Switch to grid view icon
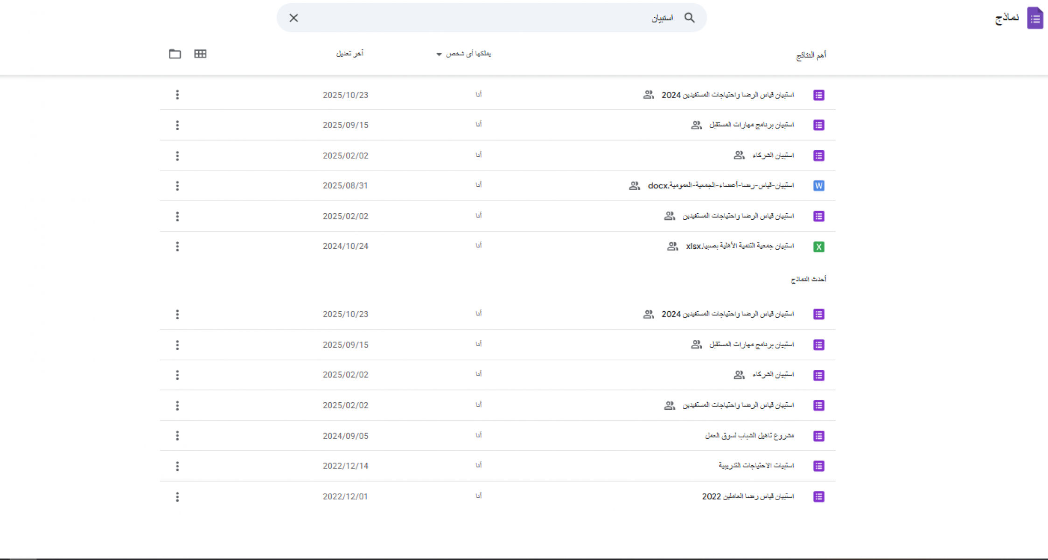 [x=200, y=54]
